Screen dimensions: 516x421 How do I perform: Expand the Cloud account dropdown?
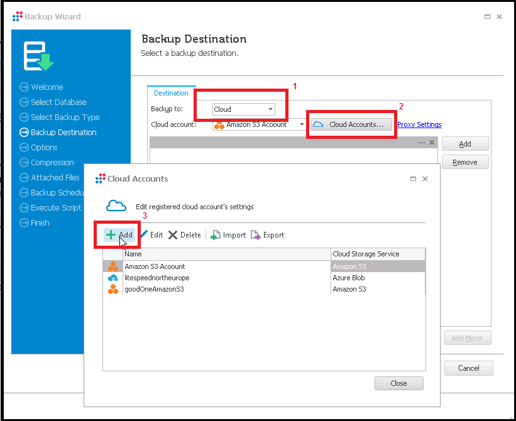(x=302, y=125)
